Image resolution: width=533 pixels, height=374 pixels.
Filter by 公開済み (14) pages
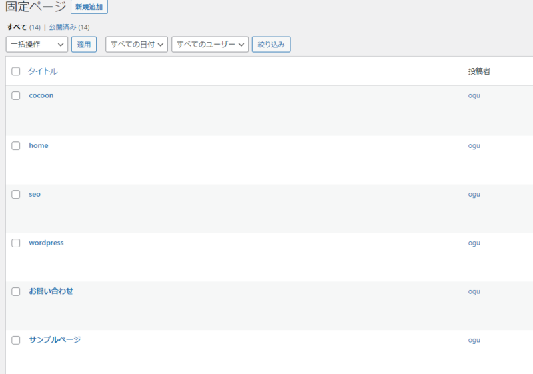click(69, 27)
